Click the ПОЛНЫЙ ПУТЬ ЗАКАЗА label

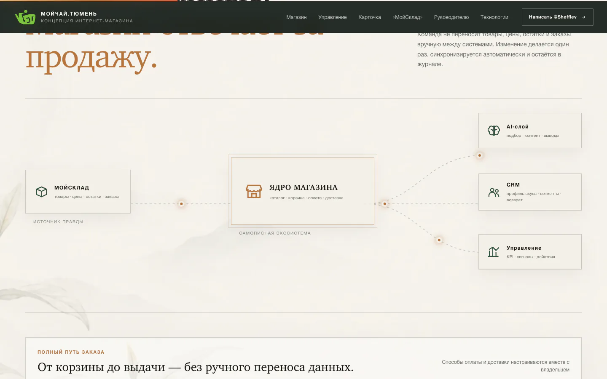pyautogui.click(x=71, y=352)
